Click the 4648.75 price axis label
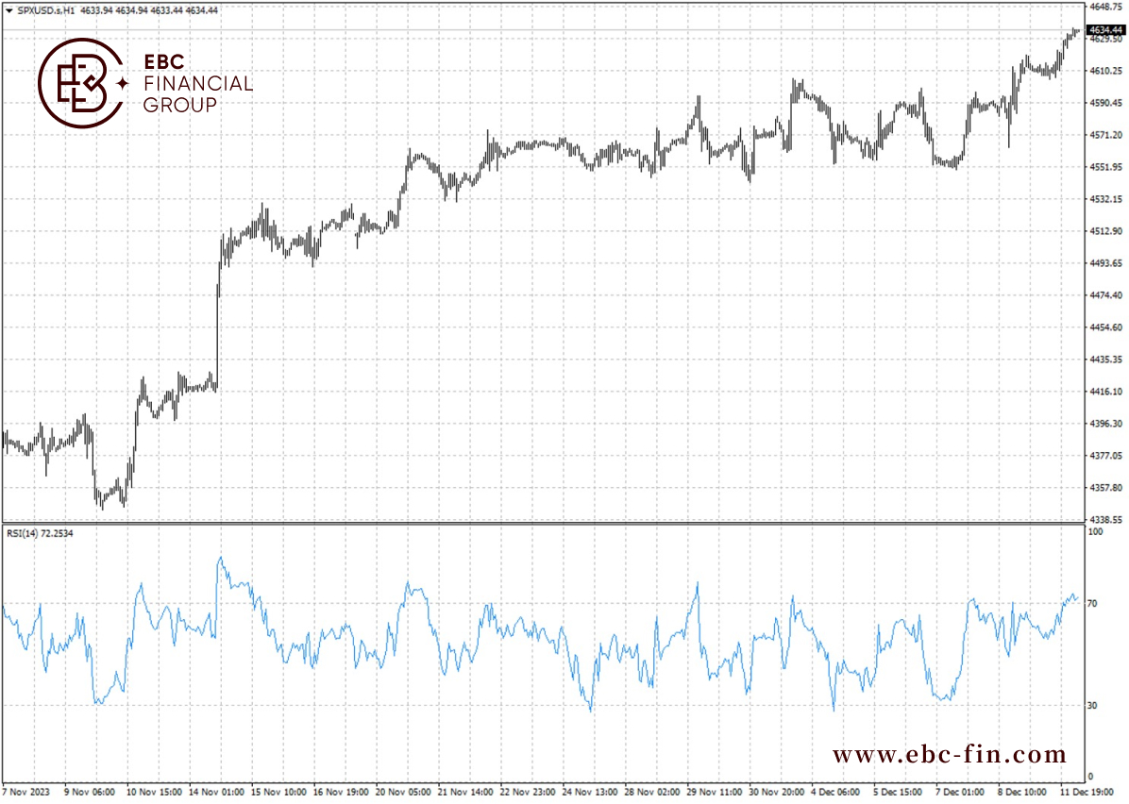Screen dimensions: 1129x804 point(1106,7)
